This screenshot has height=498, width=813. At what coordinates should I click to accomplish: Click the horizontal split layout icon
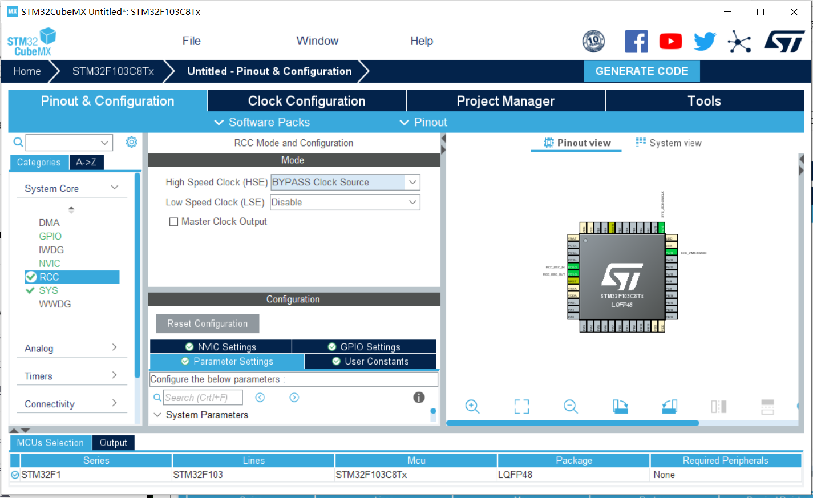(x=768, y=406)
